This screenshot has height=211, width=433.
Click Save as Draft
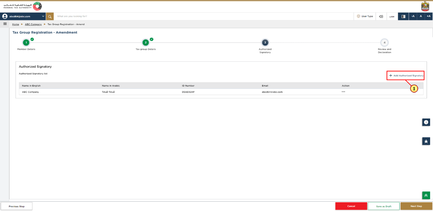(x=384, y=206)
